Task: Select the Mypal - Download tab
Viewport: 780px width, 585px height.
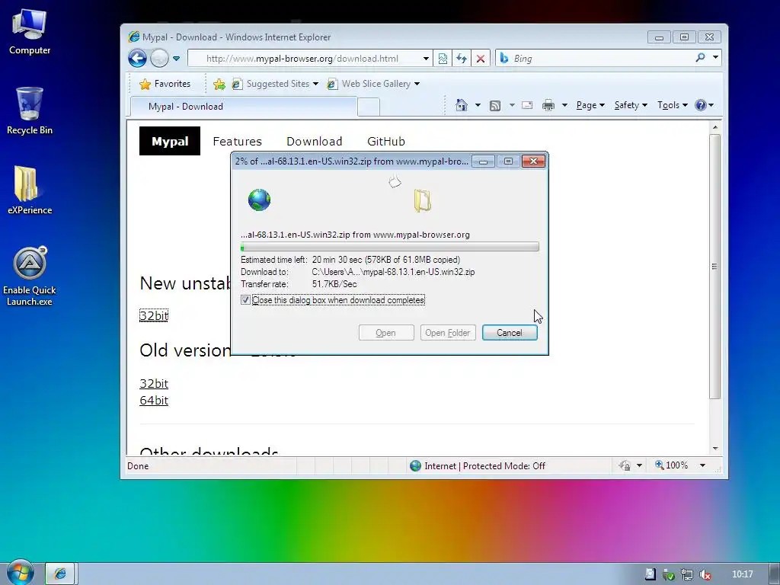Action: click(x=244, y=107)
